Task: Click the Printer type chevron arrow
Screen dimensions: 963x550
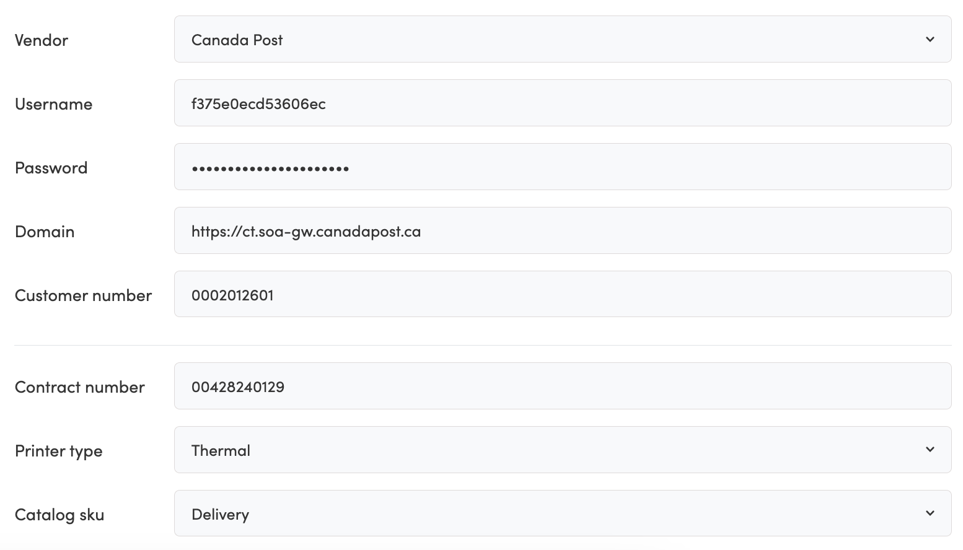Action: pyautogui.click(x=930, y=450)
